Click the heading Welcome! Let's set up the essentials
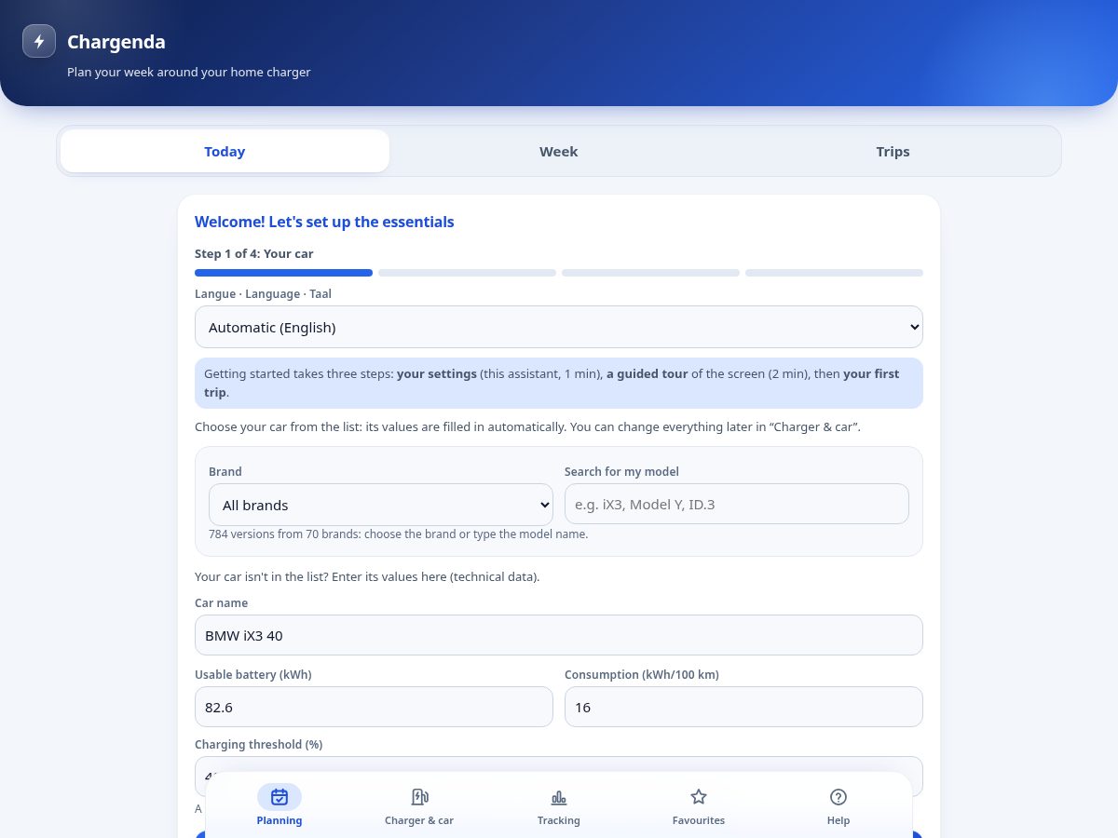Image resolution: width=1118 pixels, height=838 pixels. (324, 222)
